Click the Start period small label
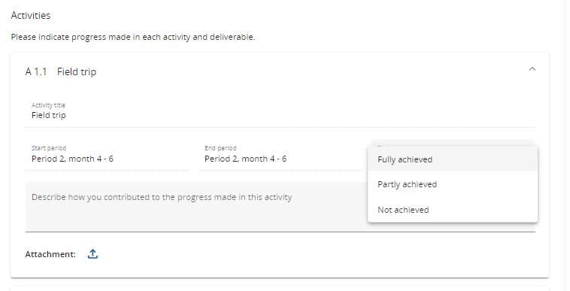The height and width of the screenshot is (291, 570). click(x=49, y=148)
